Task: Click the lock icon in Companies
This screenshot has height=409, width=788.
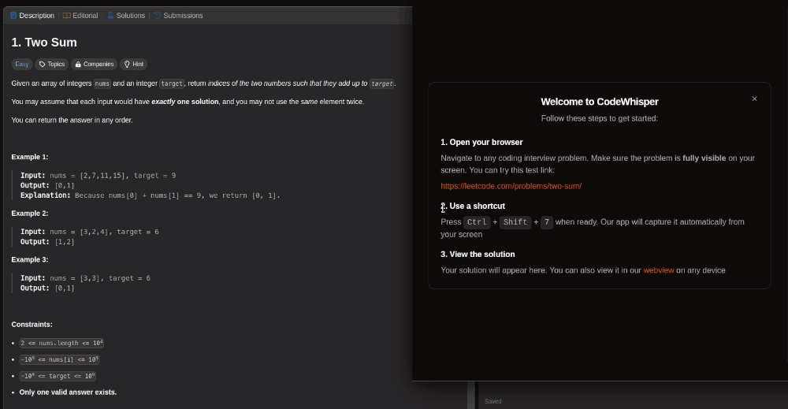Action: [78, 65]
